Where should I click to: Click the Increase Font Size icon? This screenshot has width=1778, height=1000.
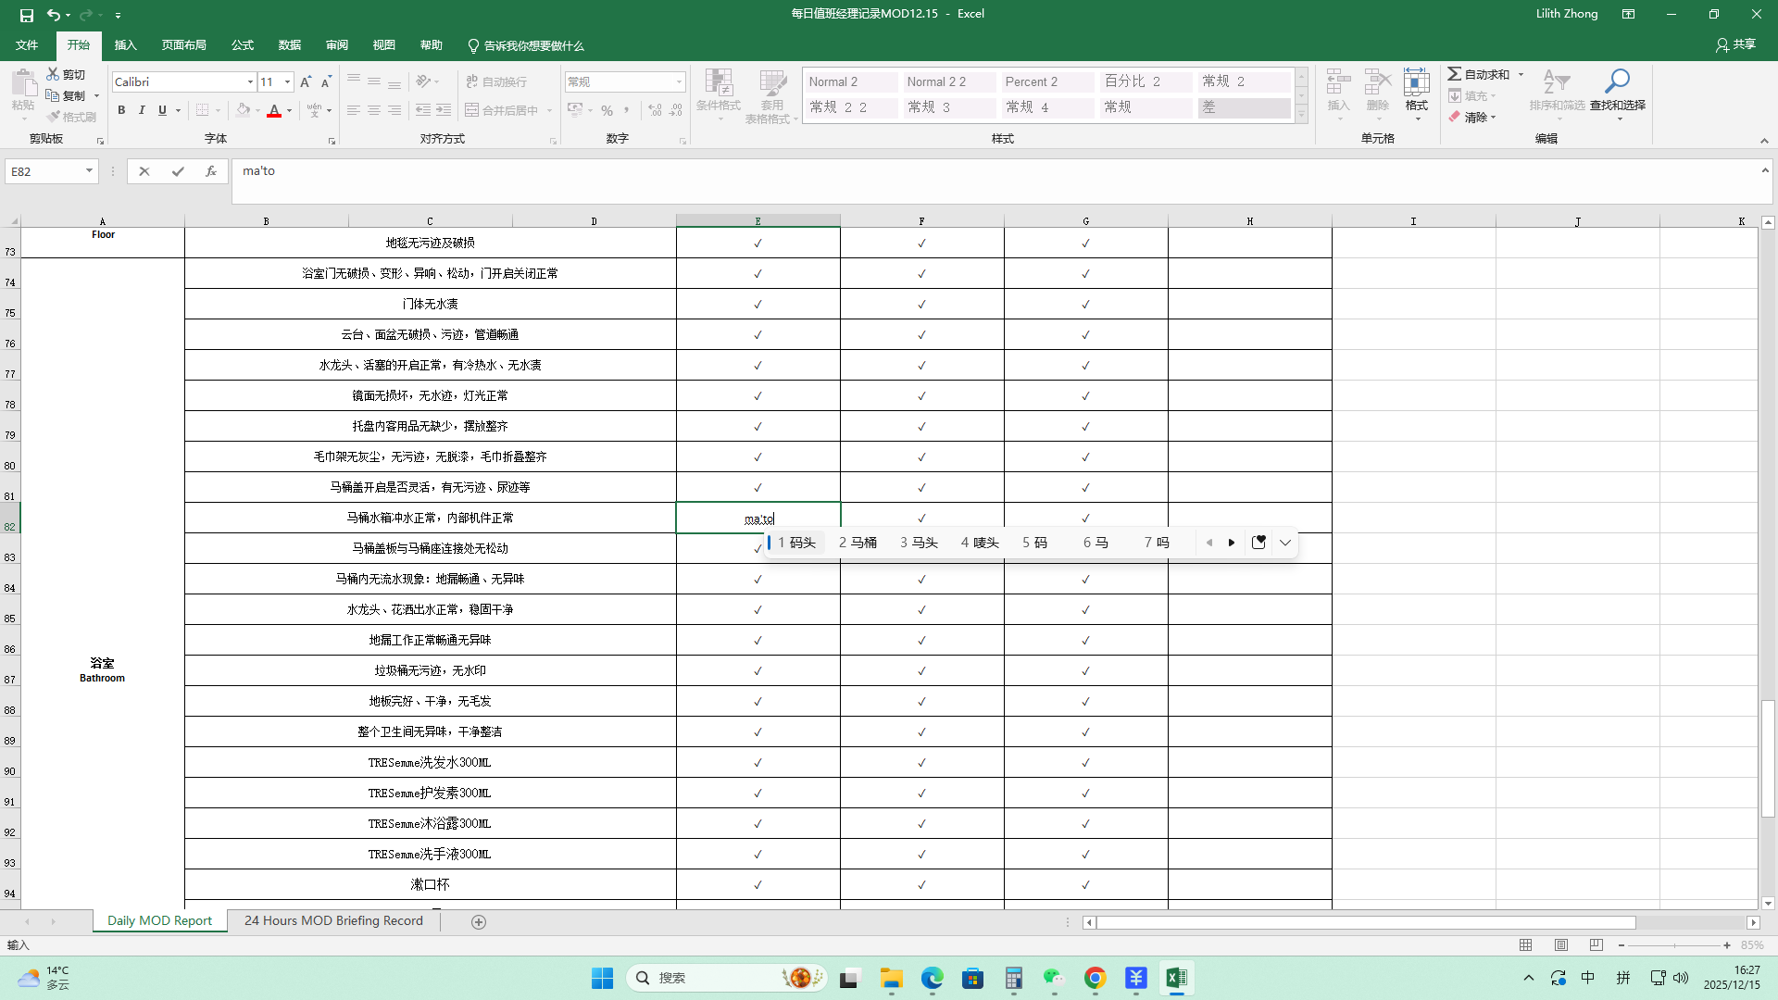306,82
